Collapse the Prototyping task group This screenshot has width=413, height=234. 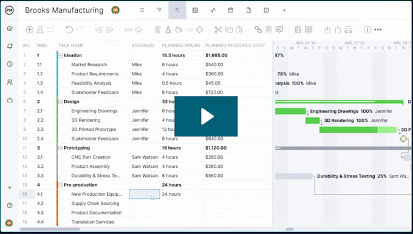click(x=60, y=148)
